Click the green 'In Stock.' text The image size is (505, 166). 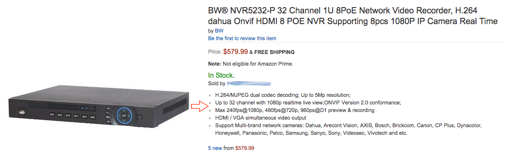click(x=221, y=75)
